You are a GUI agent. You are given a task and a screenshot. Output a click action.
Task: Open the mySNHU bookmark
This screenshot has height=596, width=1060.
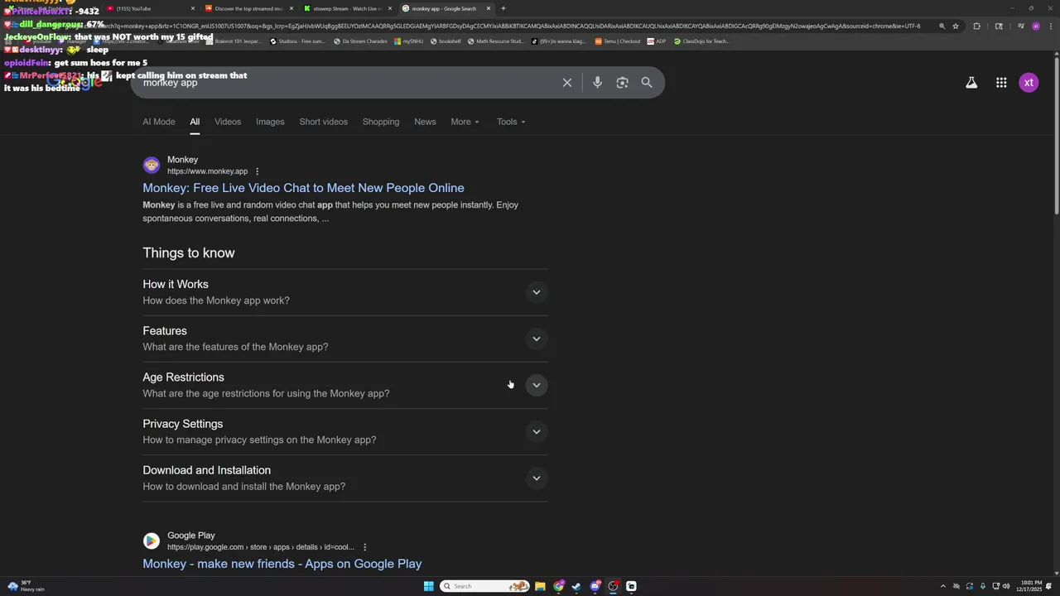click(x=409, y=41)
